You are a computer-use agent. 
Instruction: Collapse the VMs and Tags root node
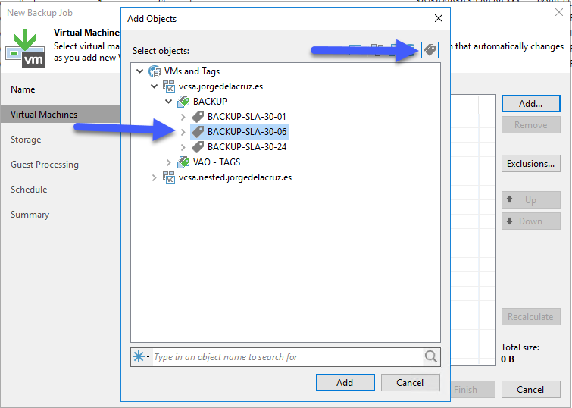point(139,71)
